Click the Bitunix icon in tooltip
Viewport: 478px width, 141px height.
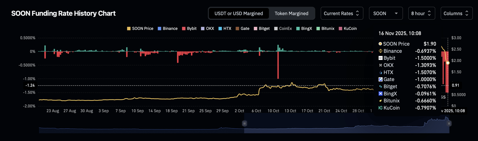pyautogui.click(x=381, y=101)
